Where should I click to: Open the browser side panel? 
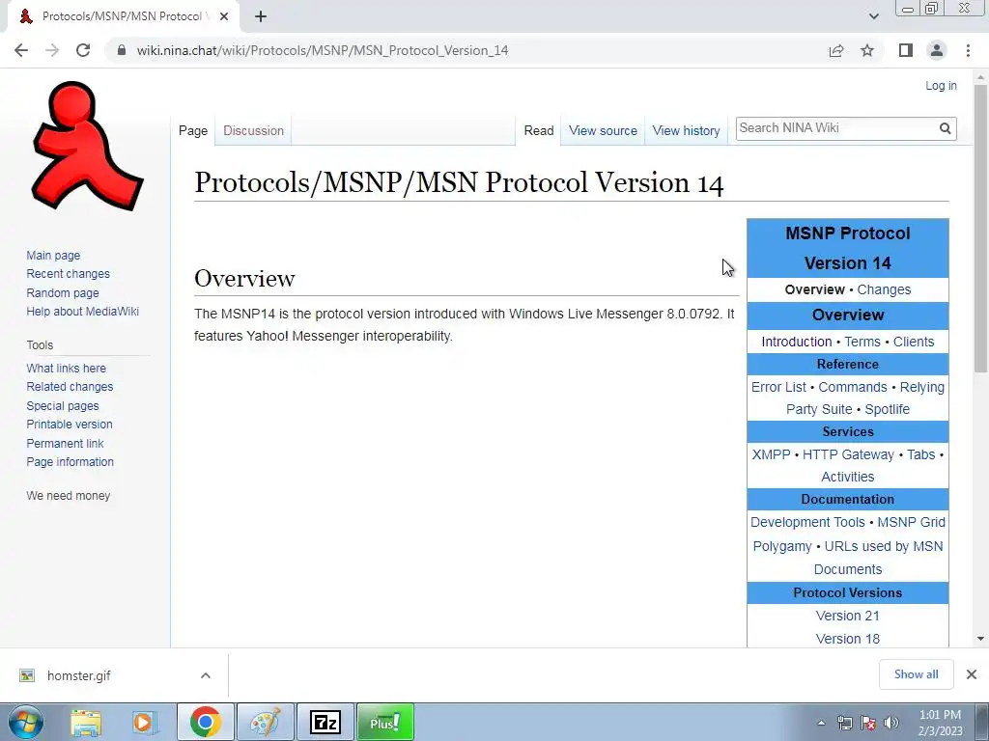(x=906, y=50)
